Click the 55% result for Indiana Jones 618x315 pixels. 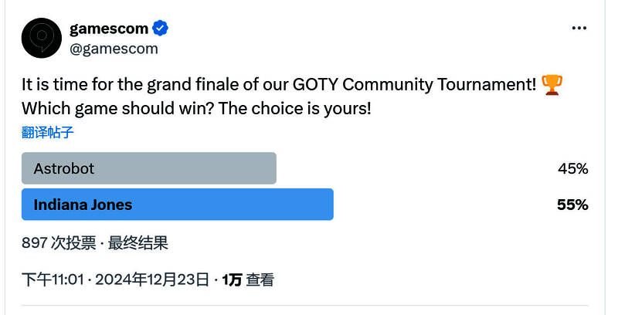(572, 205)
